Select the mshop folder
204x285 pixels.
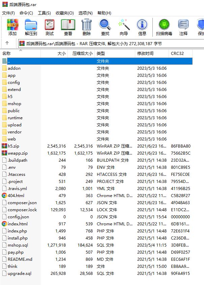coord(14,104)
